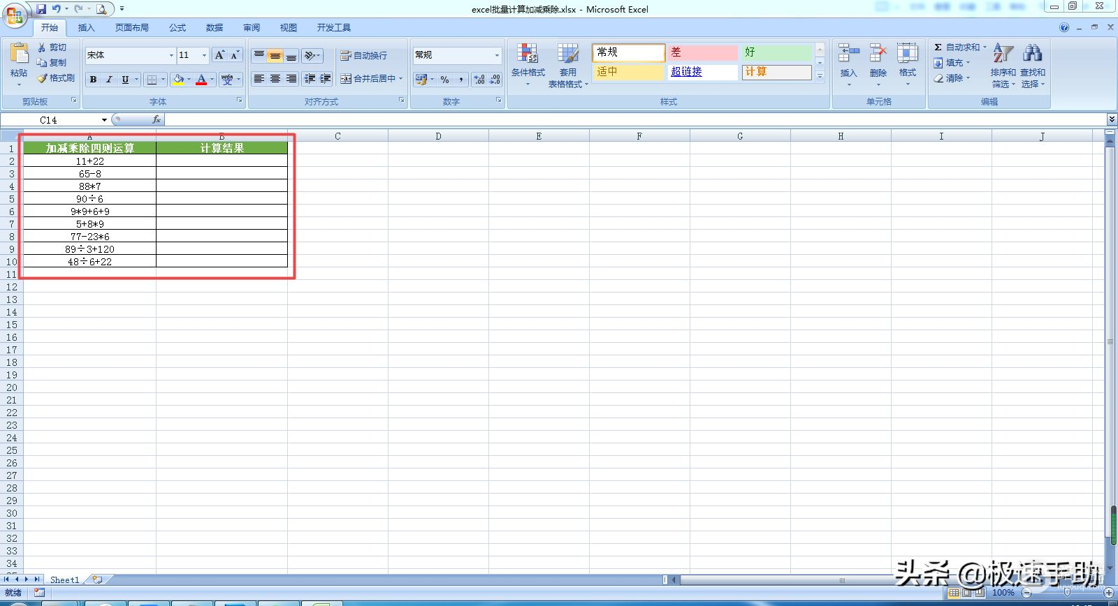Toggle bold formatting
Screen dimensions: 1118x606
(93, 80)
